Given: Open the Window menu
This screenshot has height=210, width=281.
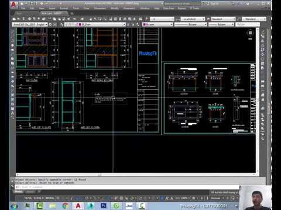Looking at the screenshot, I should coord(145,8).
